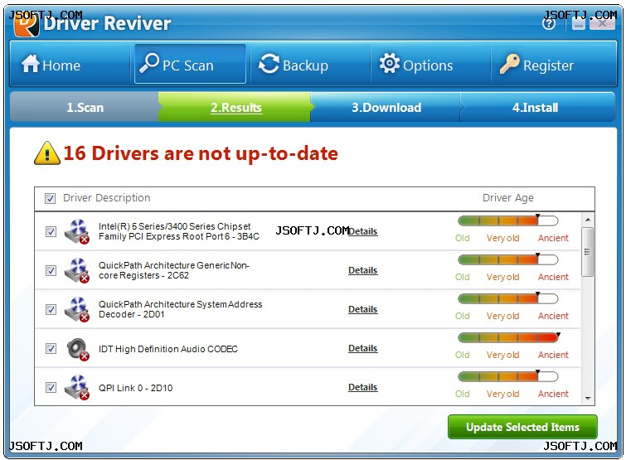Open the Register tab
Image resolution: width=626 pixels, height=460 pixels.
point(553,65)
